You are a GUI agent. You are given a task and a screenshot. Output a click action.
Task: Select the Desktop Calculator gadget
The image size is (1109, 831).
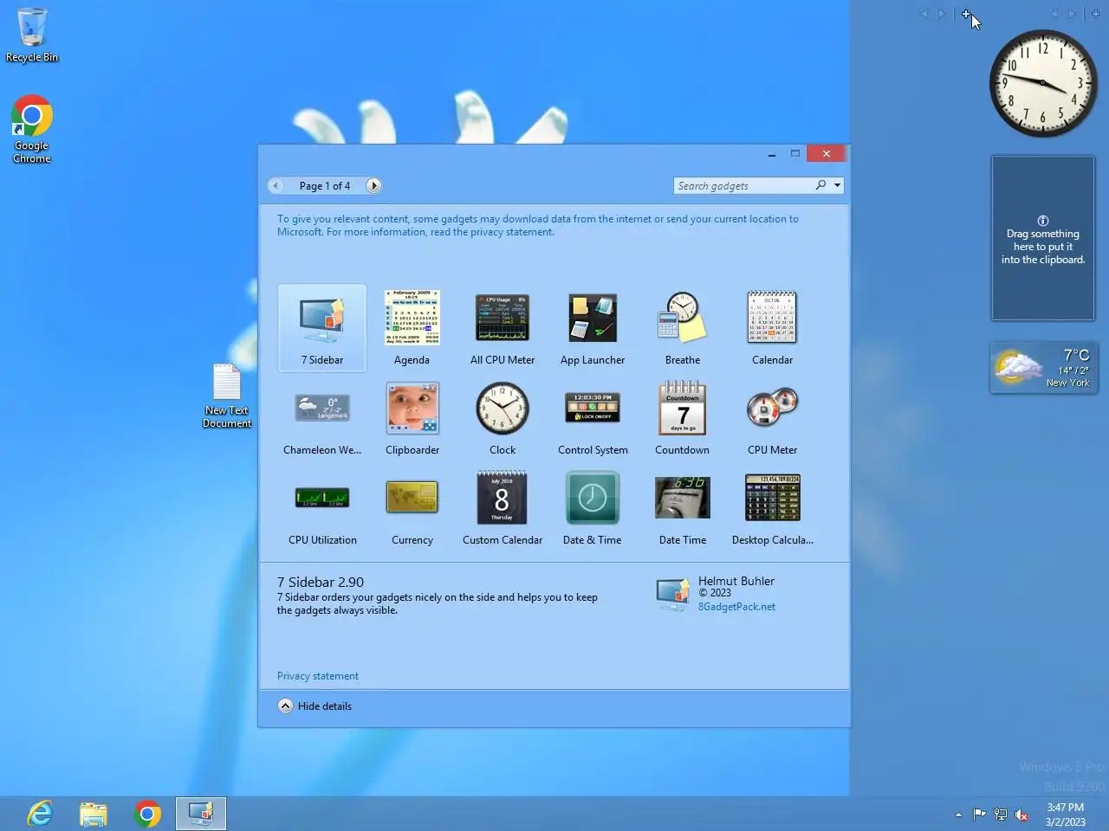pos(772,508)
